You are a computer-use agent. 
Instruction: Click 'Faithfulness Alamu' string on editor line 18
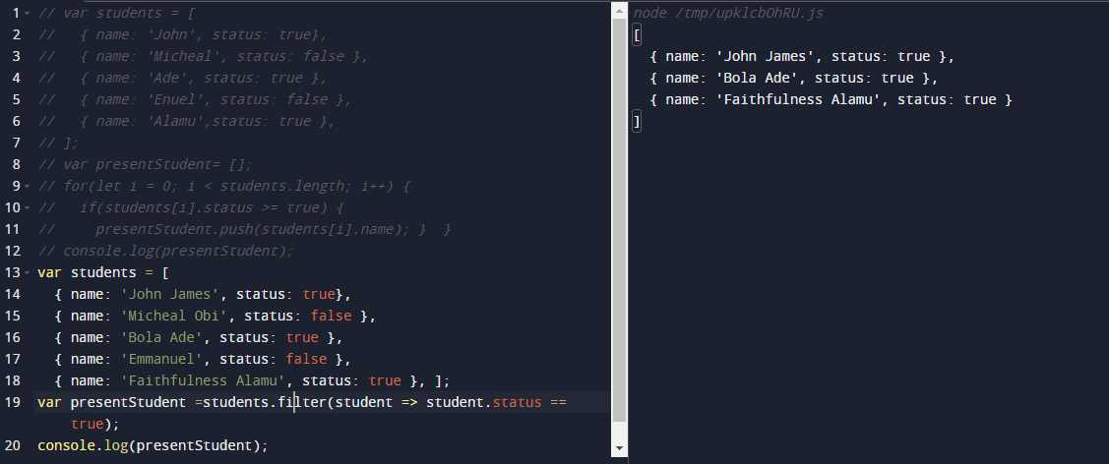203,380
